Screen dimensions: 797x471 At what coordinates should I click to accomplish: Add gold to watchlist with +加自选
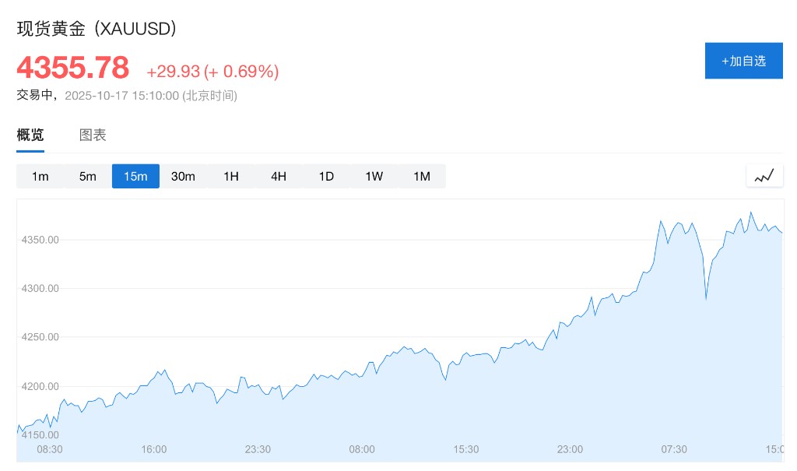point(743,61)
